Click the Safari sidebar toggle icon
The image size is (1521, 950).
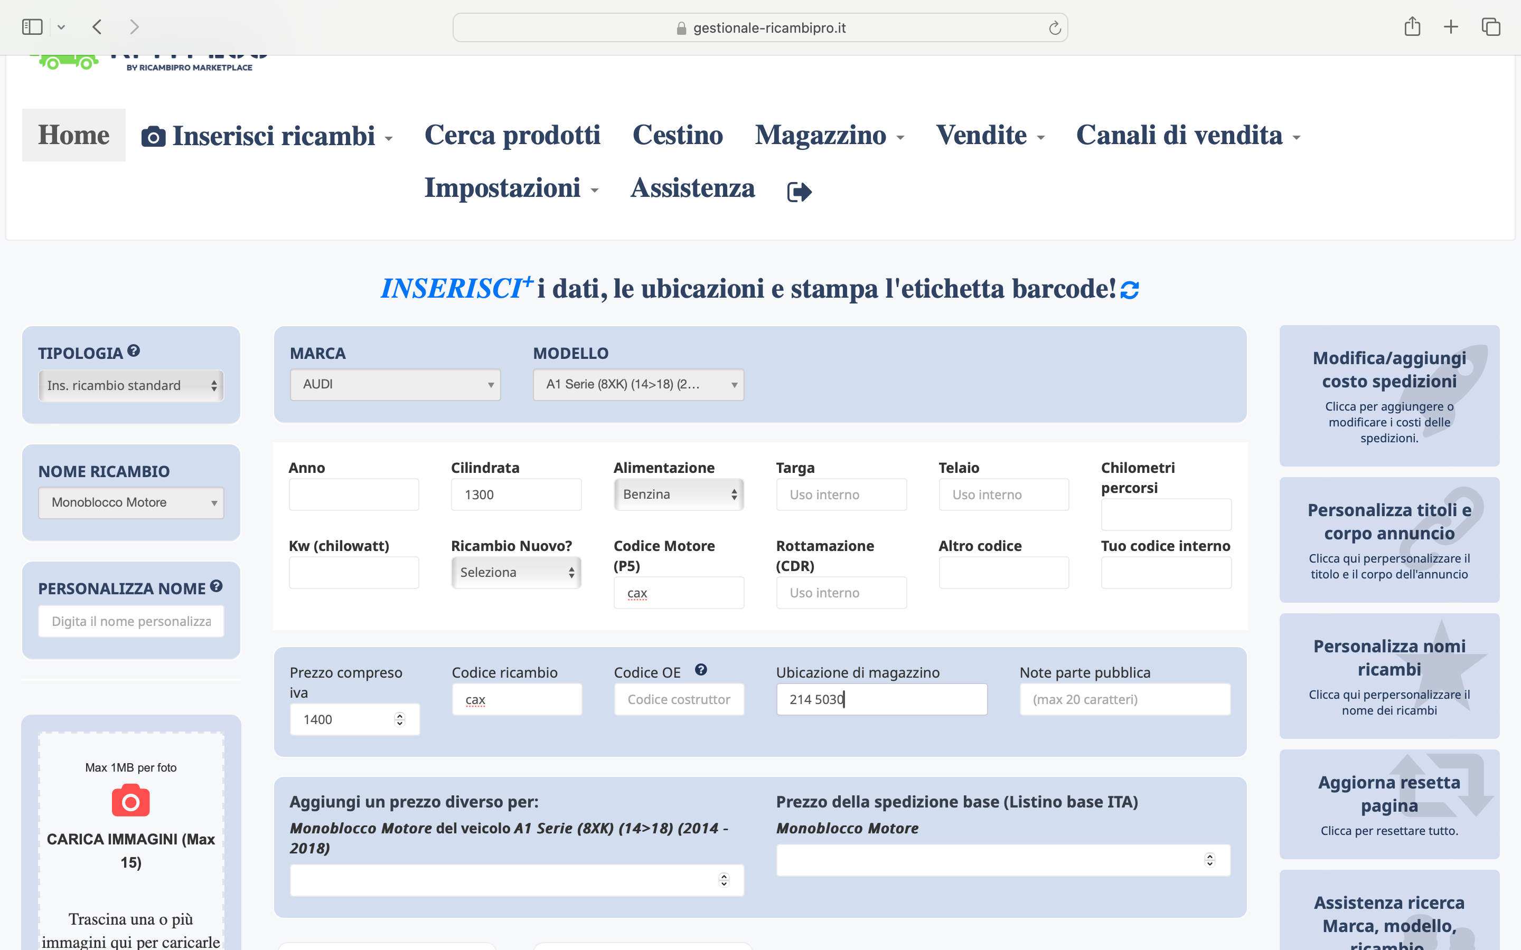[x=32, y=27]
